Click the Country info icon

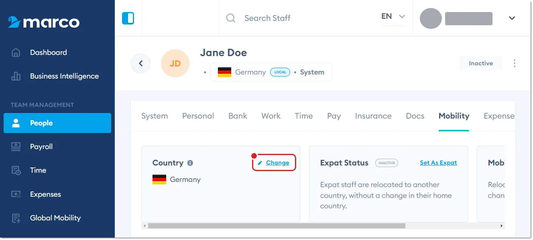[x=190, y=163]
